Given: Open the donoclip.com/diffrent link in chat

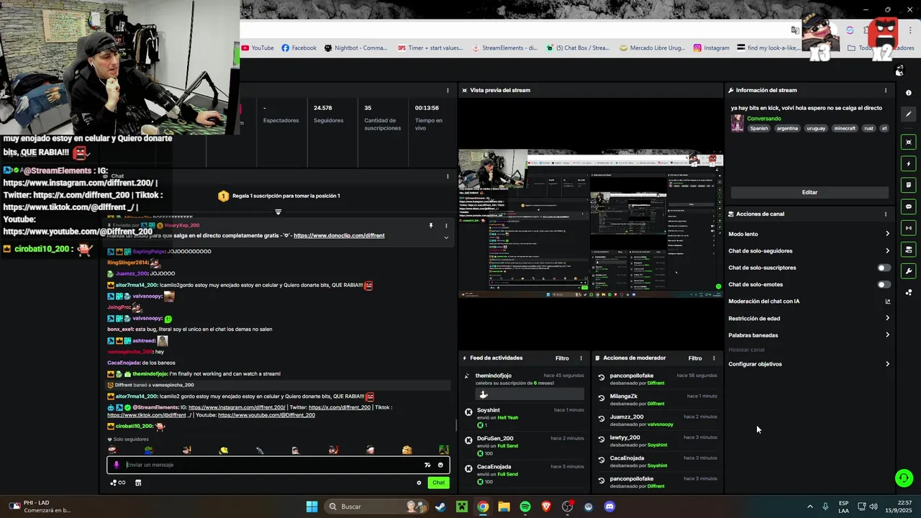Looking at the screenshot, I should (x=339, y=235).
